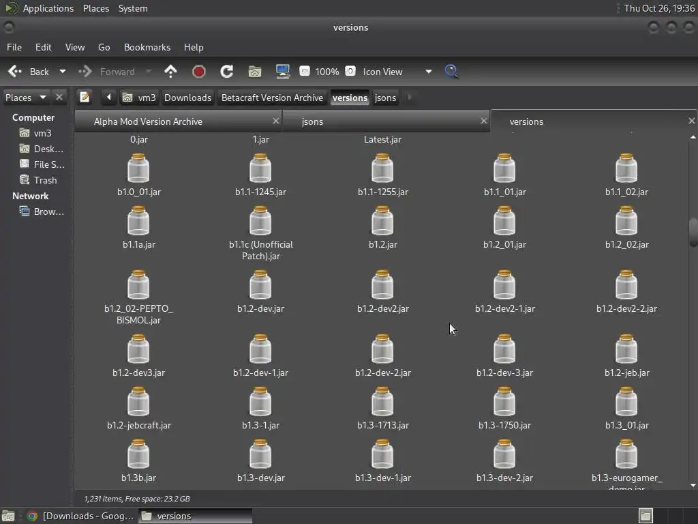Viewport: 698px width, 524px height.
Task: Close the versions tab
Action: (691, 121)
